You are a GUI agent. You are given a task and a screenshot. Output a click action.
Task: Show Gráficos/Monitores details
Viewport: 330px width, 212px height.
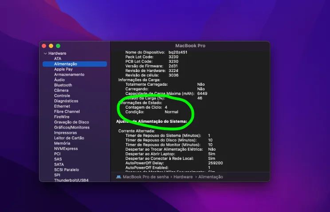pyautogui.click(x=72, y=127)
